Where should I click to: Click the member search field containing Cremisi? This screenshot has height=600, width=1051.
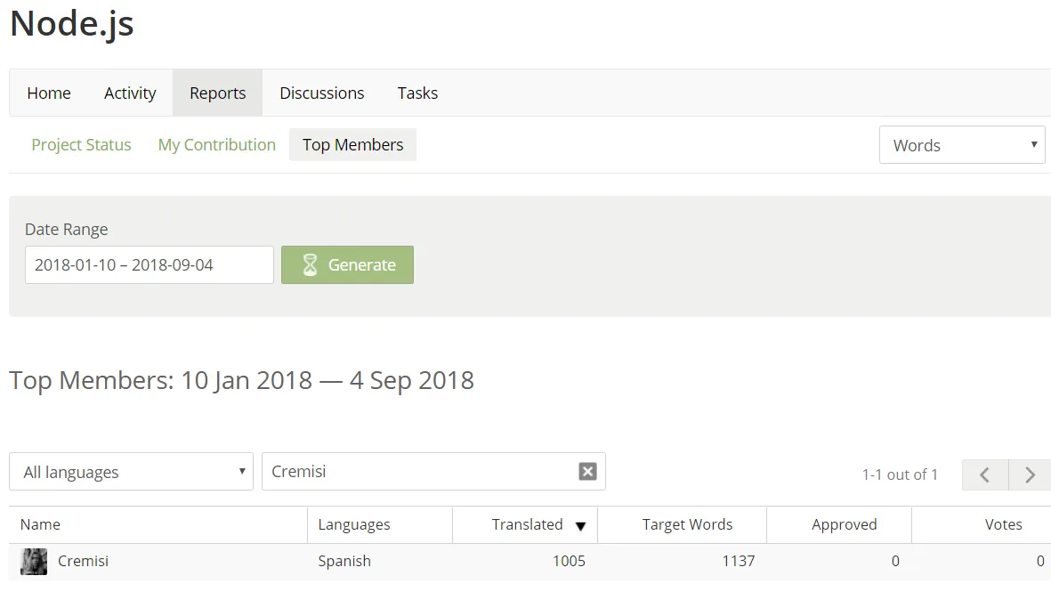pos(433,471)
